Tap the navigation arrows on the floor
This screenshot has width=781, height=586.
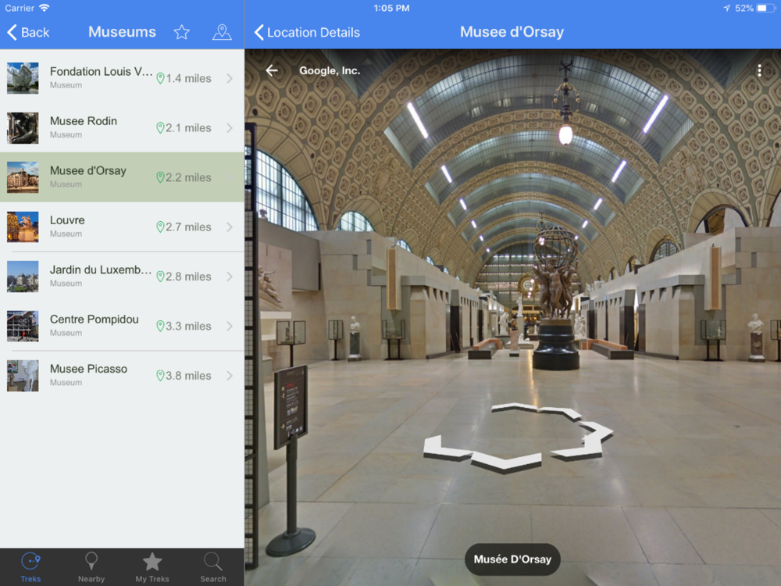pyautogui.click(x=516, y=437)
